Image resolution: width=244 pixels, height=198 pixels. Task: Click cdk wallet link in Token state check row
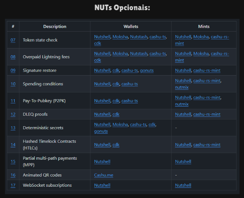click(98, 43)
